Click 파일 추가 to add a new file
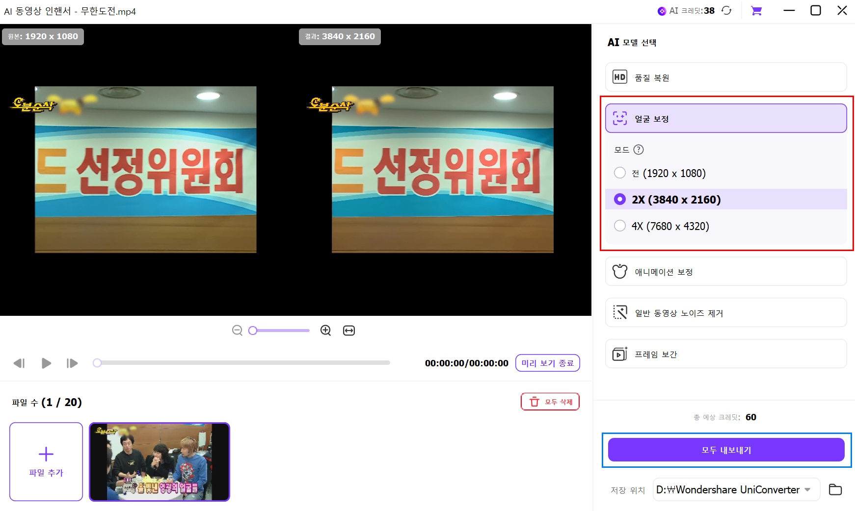 (46, 461)
